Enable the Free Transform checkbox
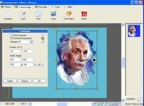144x106 pixels. tap(12, 35)
